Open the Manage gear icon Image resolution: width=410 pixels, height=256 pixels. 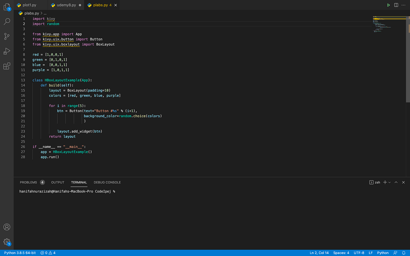[7, 242]
